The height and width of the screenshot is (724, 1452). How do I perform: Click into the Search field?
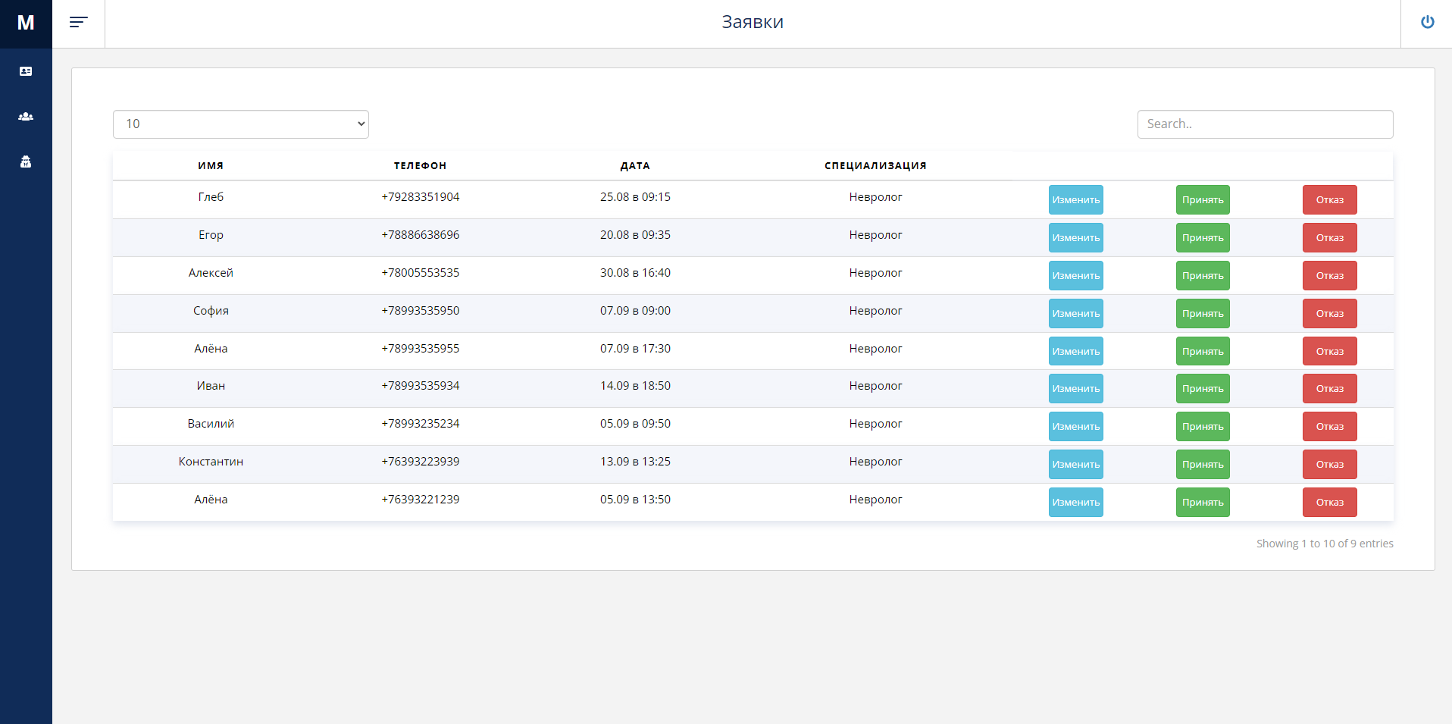point(1264,124)
